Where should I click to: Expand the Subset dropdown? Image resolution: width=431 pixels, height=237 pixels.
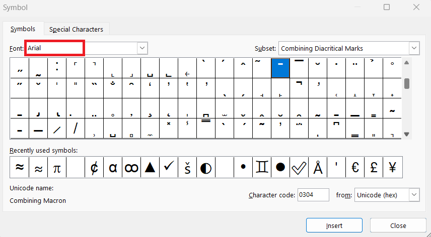click(x=414, y=48)
